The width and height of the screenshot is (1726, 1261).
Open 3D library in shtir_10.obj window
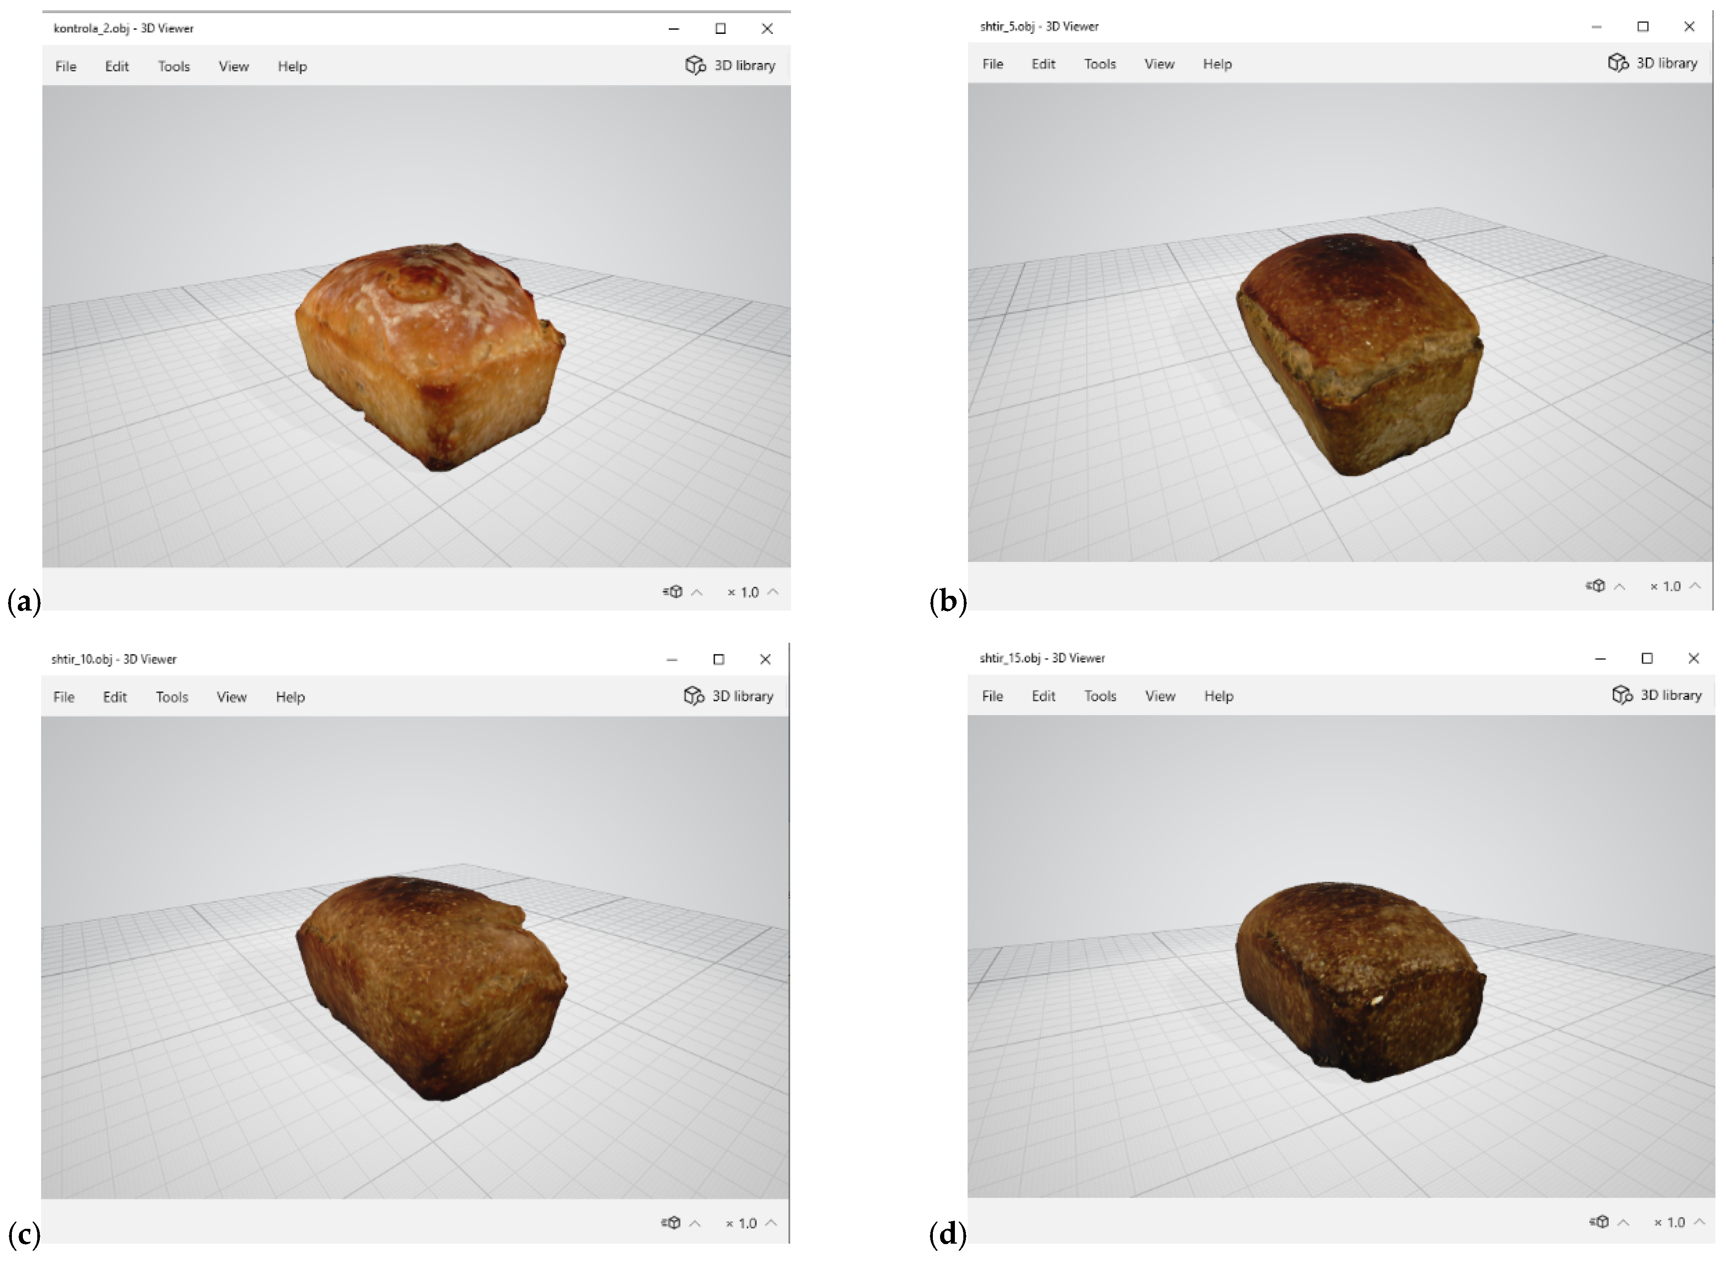coord(728,696)
